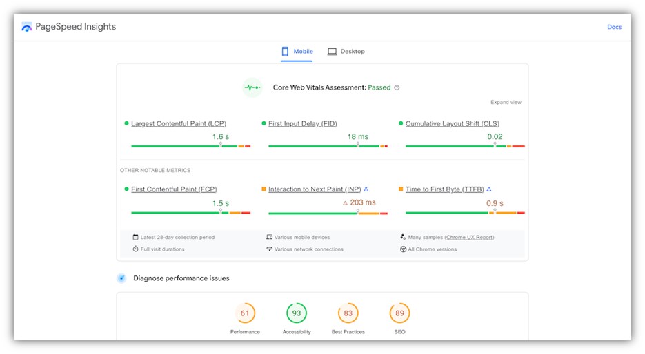
Task: Open the Largest Contentful Paint (LCP) link
Action: pos(179,123)
